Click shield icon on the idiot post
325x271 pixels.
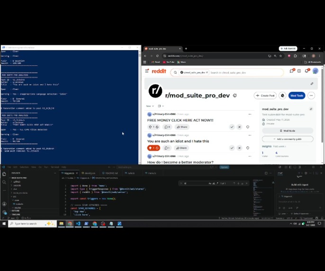[248, 148]
